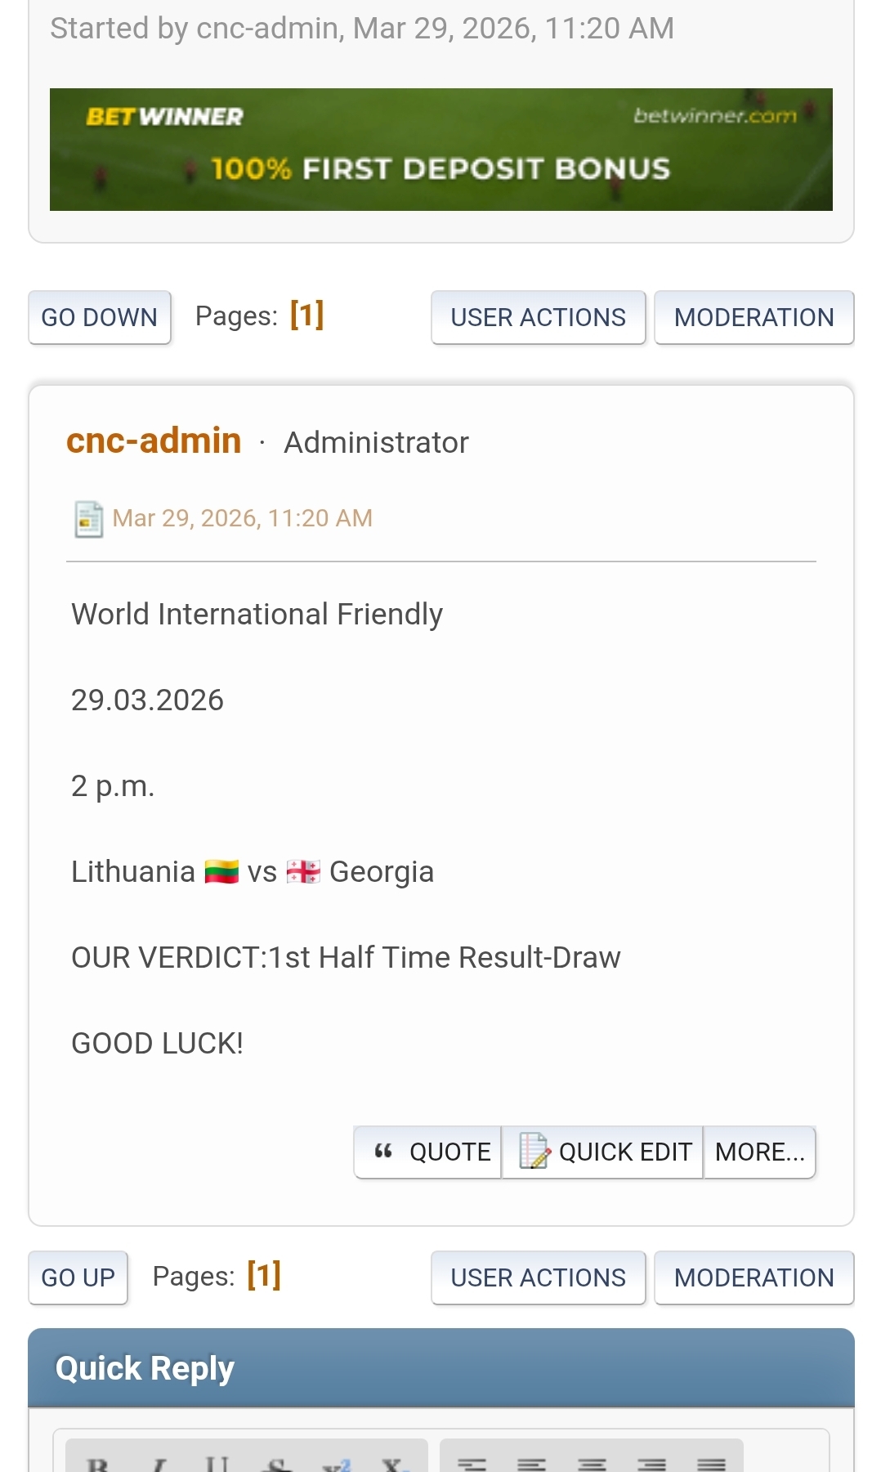Apply subscript in Quick Reply editor
The width and height of the screenshot is (881, 1472).
click(395, 1463)
